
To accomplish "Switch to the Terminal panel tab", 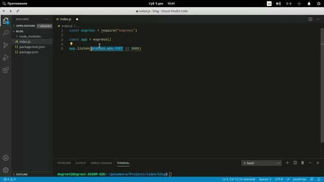I will coord(123,163).
